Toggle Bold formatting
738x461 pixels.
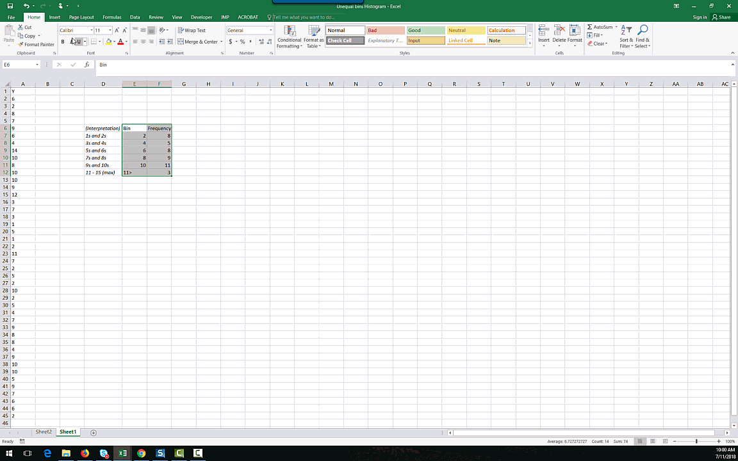(x=63, y=42)
